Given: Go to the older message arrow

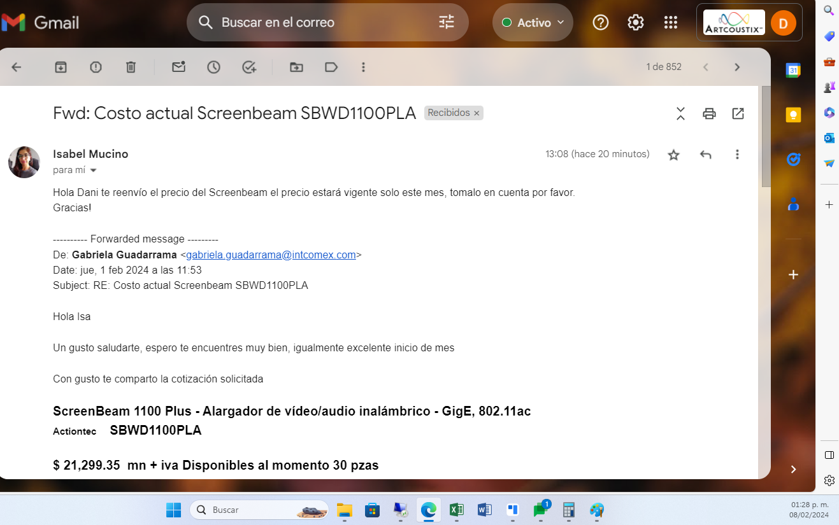Looking at the screenshot, I should (737, 67).
